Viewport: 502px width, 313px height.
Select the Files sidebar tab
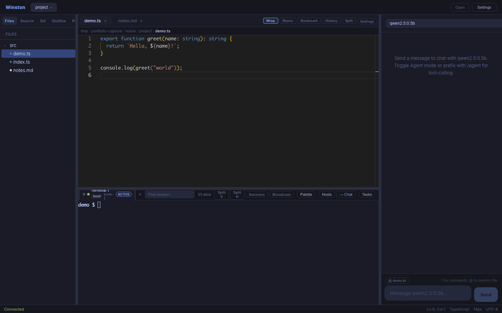coord(9,21)
